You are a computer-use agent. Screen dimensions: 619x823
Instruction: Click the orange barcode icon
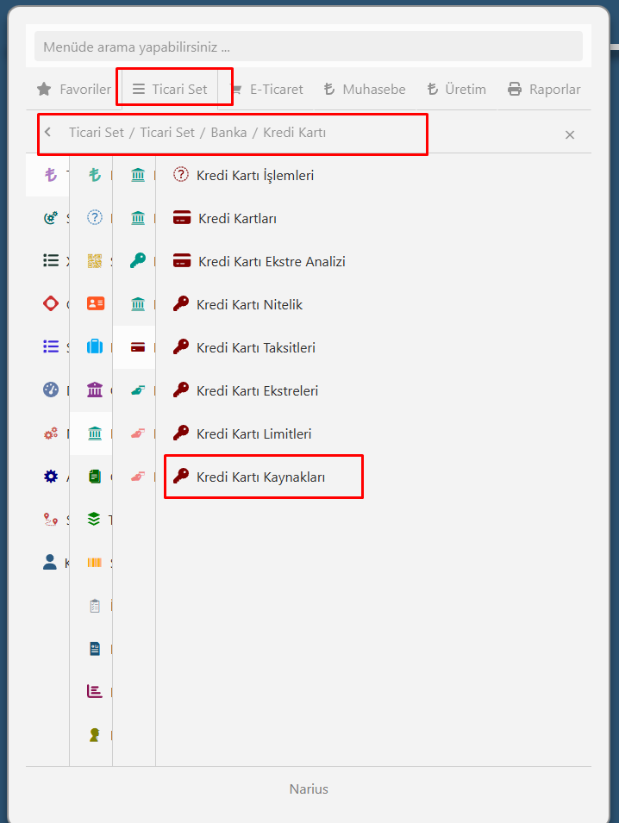tap(95, 563)
